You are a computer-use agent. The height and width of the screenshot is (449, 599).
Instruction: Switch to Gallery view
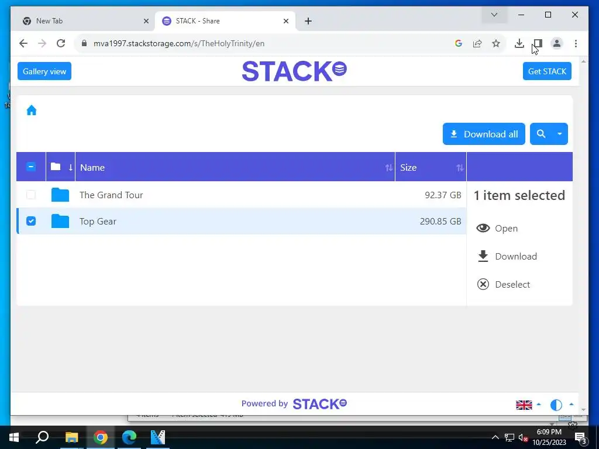(44, 71)
